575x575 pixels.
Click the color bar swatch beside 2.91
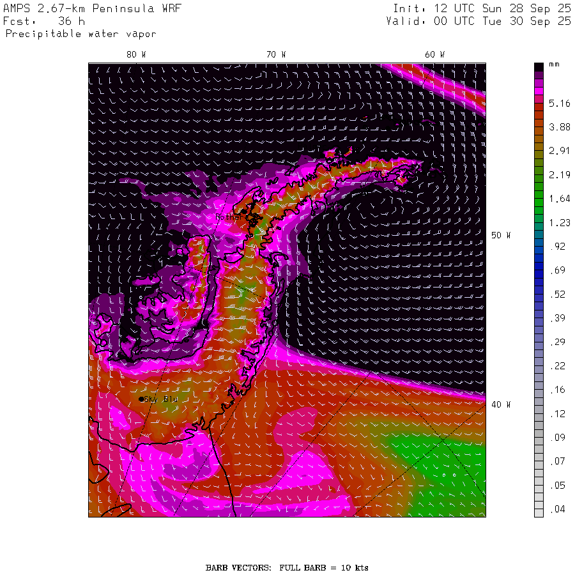[539, 151]
